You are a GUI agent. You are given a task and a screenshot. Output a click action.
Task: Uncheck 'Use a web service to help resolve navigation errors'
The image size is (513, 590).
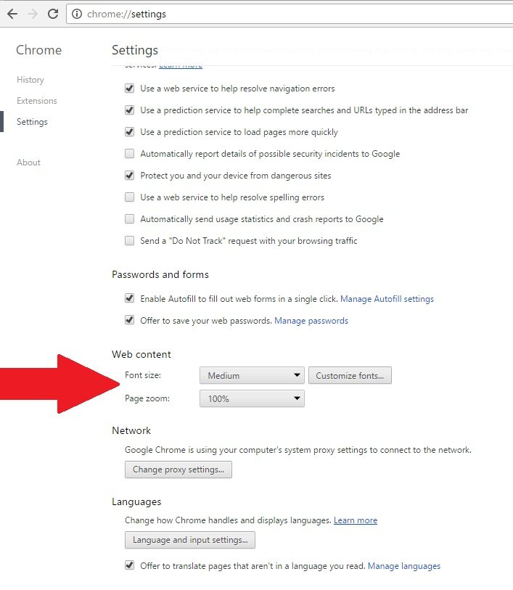tap(130, 89)
